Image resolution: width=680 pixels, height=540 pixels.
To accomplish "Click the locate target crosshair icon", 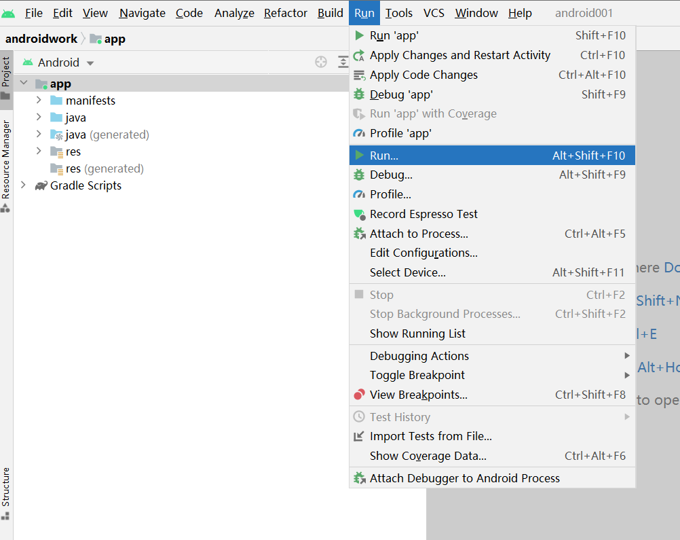I will (x=321, y=62).
